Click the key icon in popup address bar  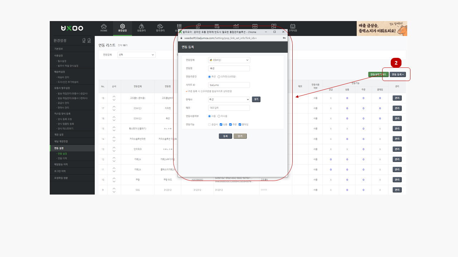[x=284, y=38]
